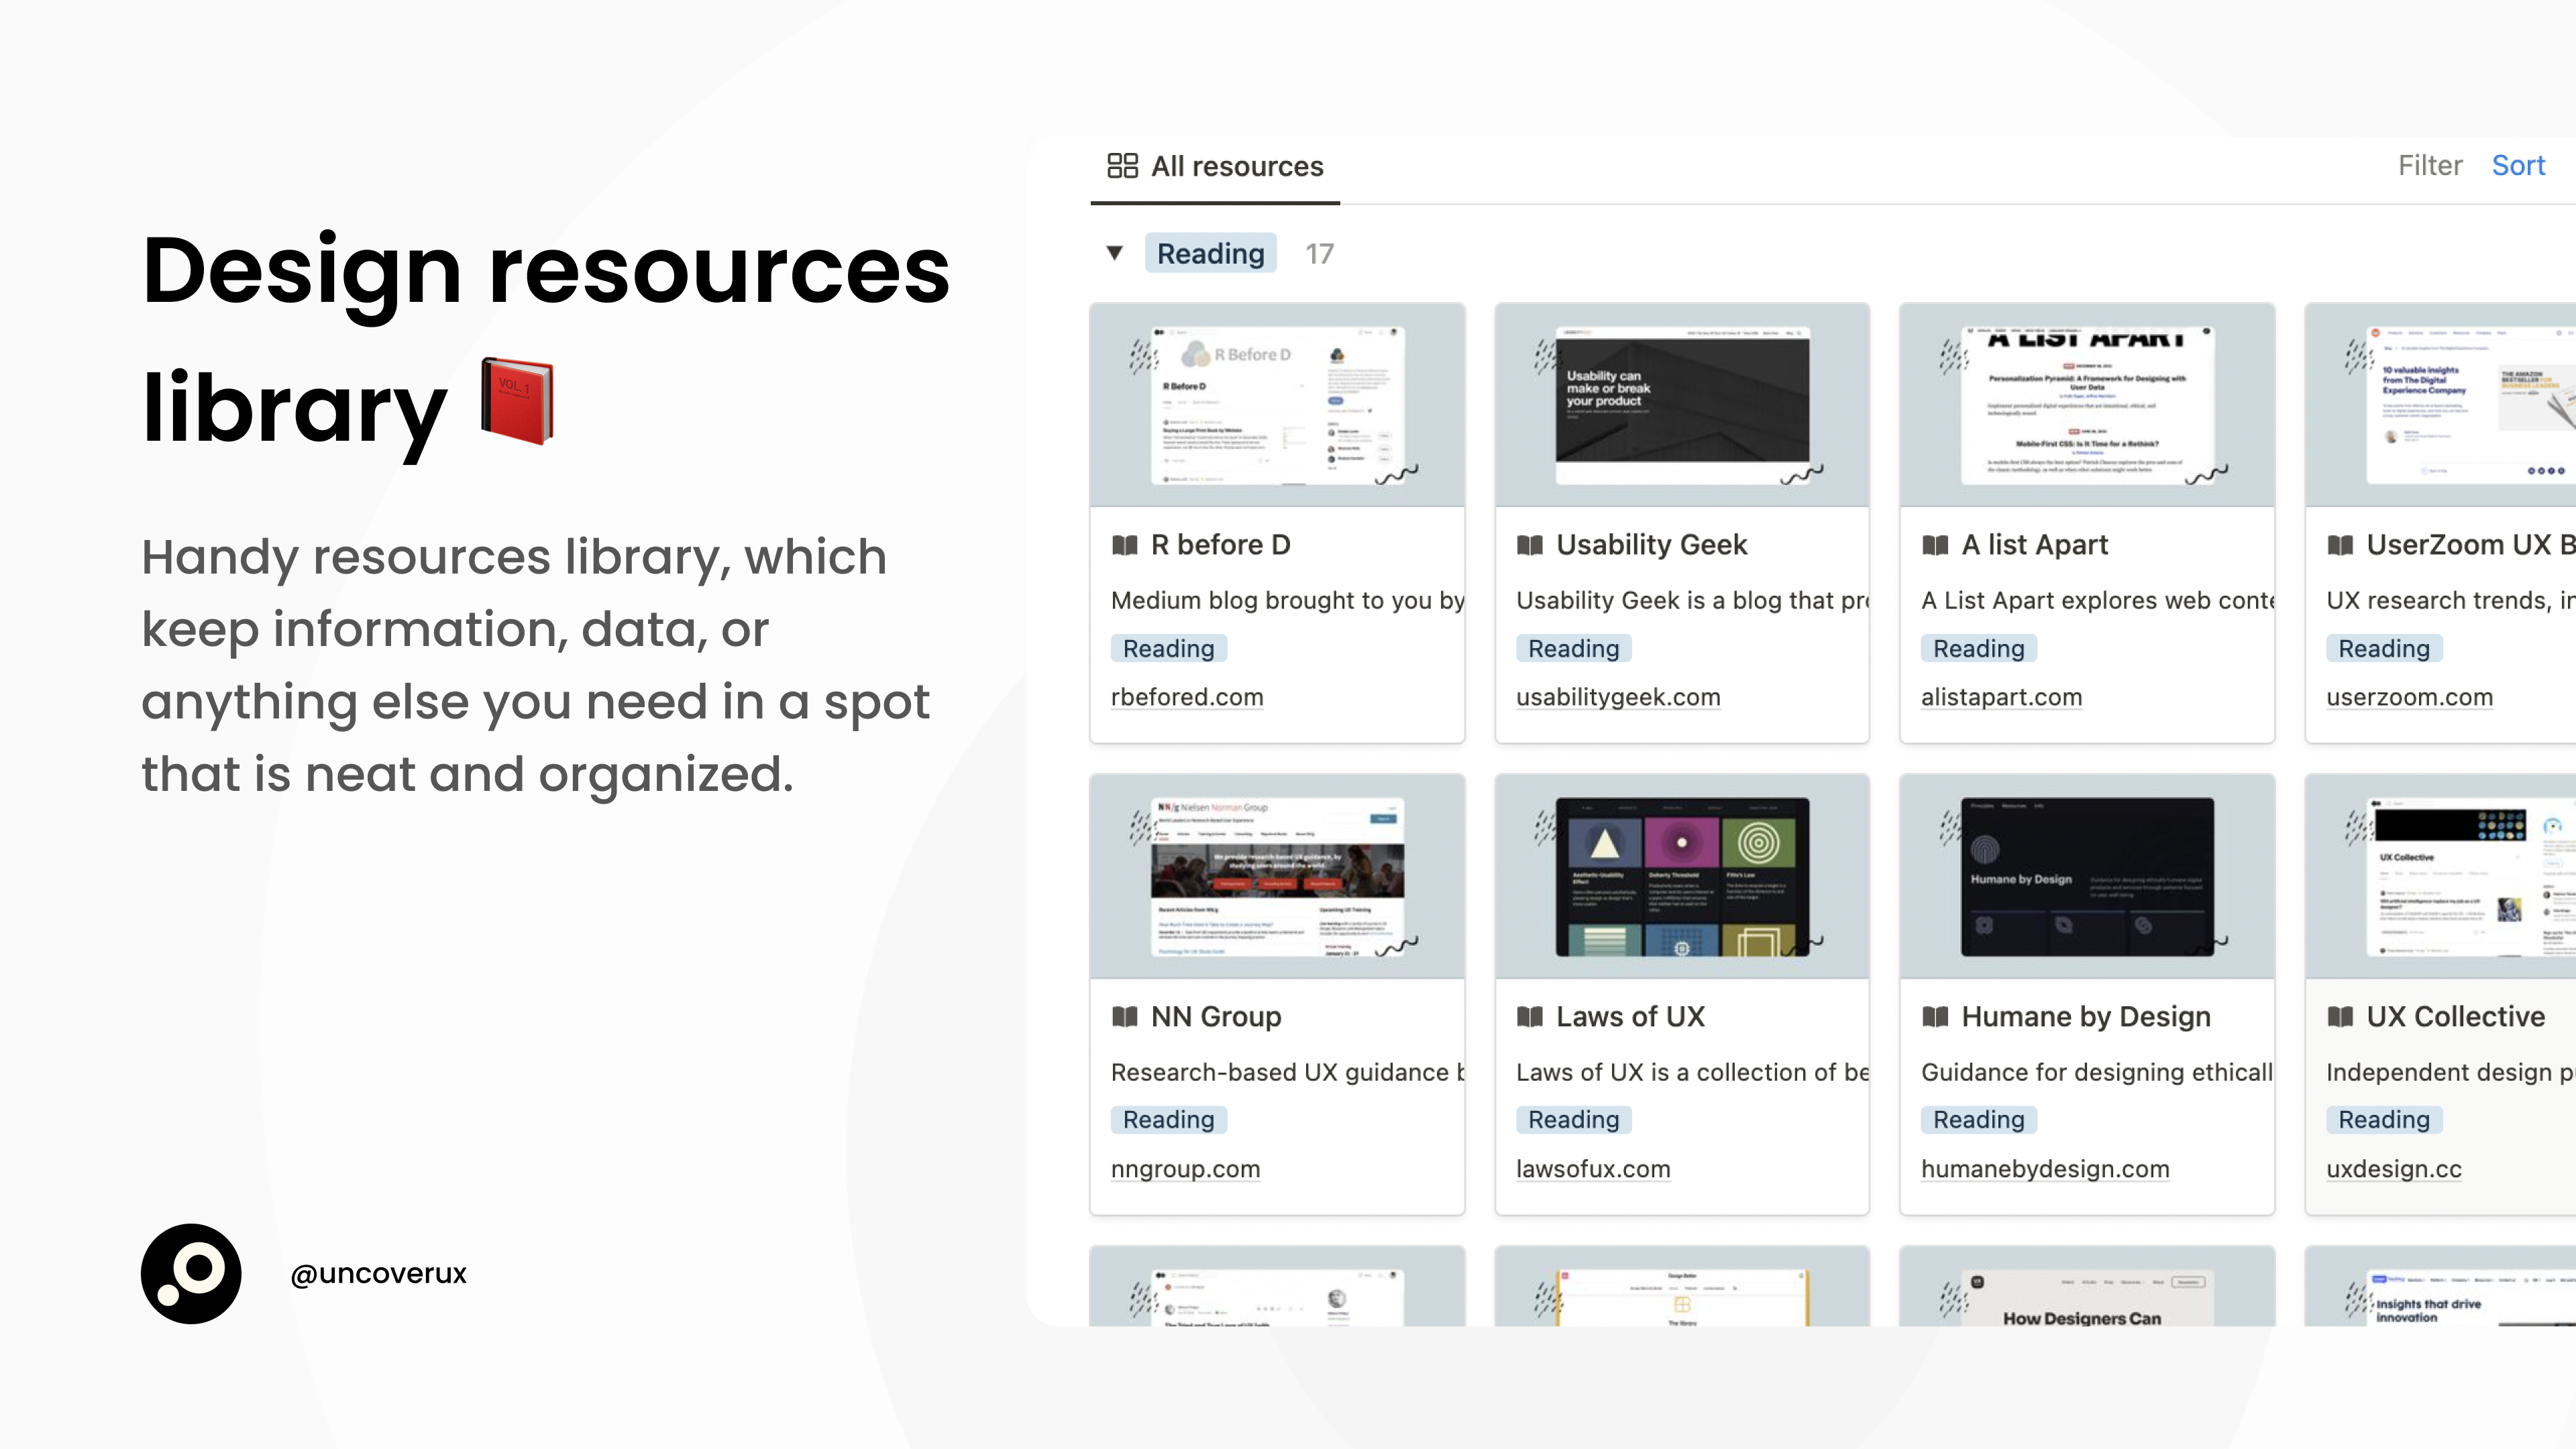Screen dimensions: 2576x1449
Task: Click the book icon beside R before D
Action: click(1125, 545)
